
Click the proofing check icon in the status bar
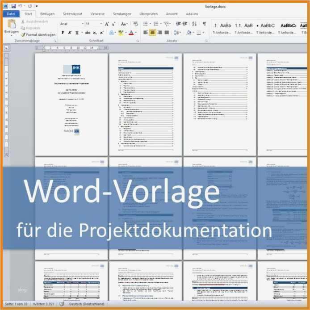[62, 304]
